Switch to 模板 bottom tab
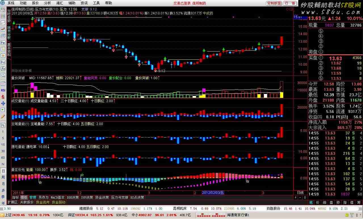 (x=24, y=197)
